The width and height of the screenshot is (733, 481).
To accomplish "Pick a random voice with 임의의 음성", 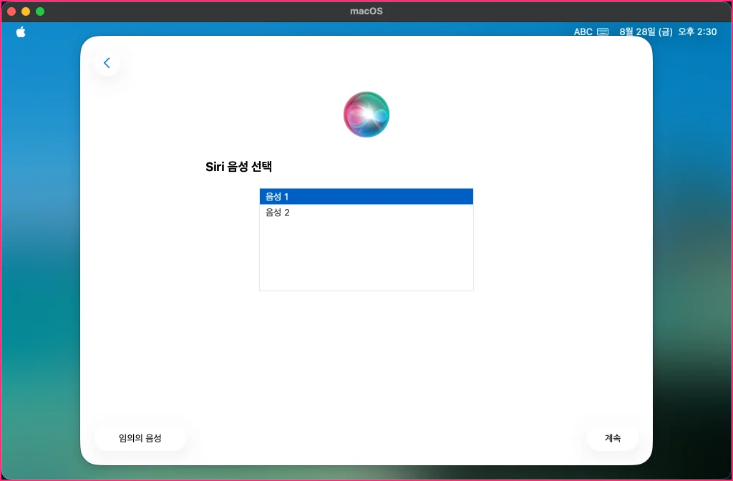I will tap(140, 438).
